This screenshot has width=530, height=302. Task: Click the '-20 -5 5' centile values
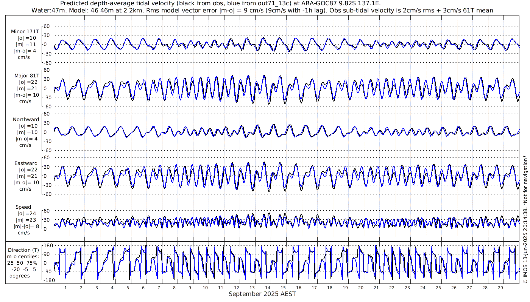click(x=23, y=269)
